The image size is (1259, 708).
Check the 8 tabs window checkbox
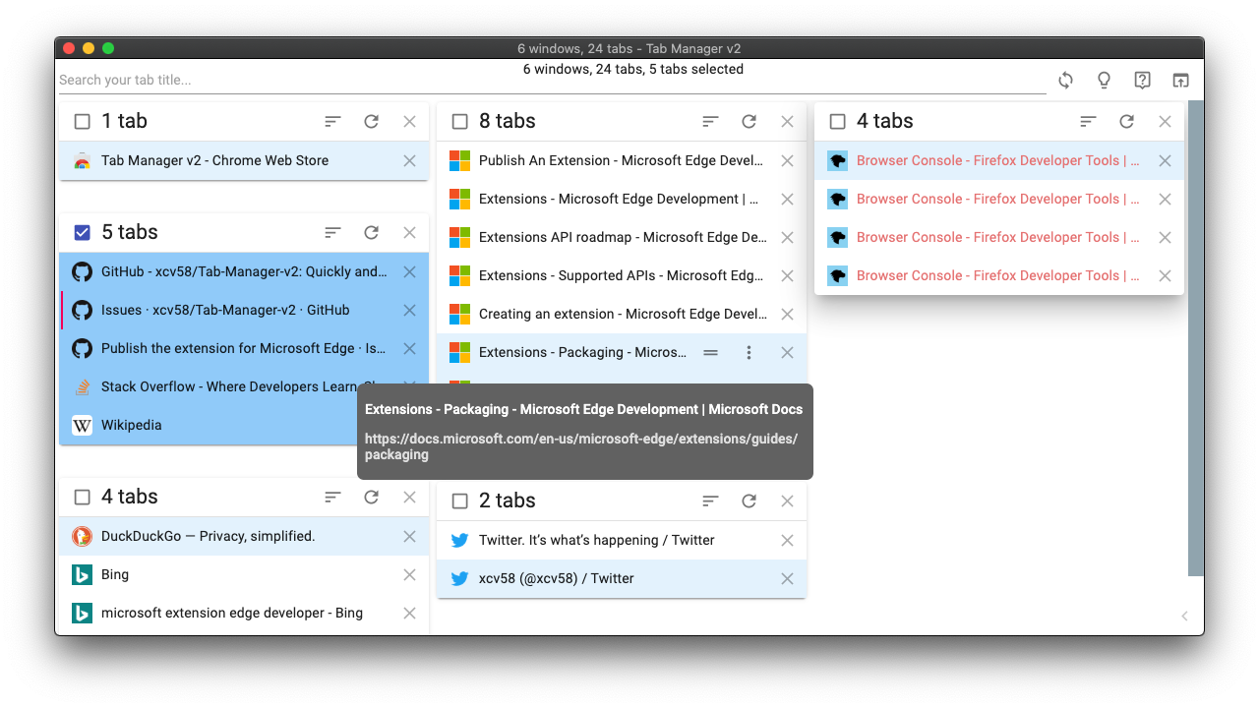tap(460, 122)
